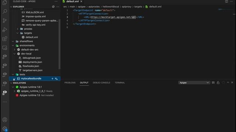Screen dimensions: 236x132
Task: Open Cloud Code Apigee panel more actions
Action: (56, 1)
